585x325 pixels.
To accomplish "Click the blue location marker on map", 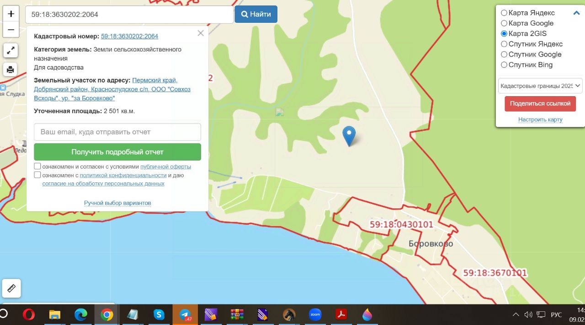I will (x=349, y=135).
